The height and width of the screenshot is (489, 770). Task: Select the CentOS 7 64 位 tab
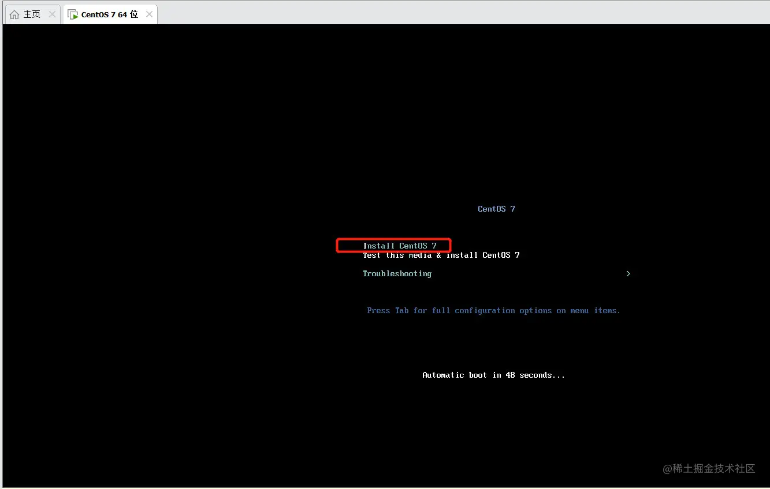110,14
